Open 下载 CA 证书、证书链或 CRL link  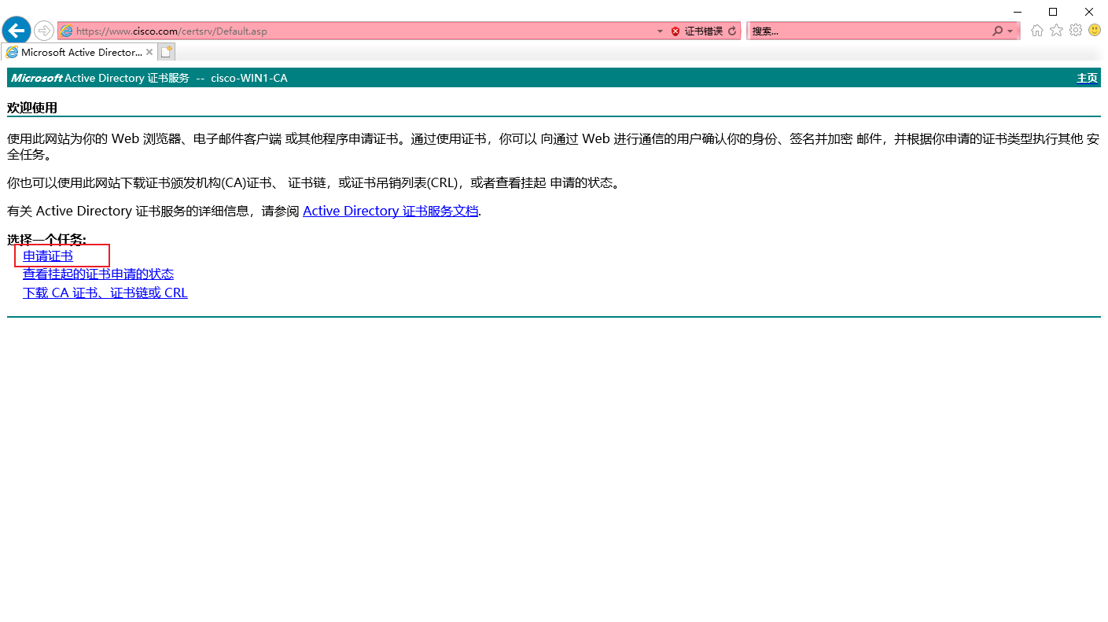point(105,293)
